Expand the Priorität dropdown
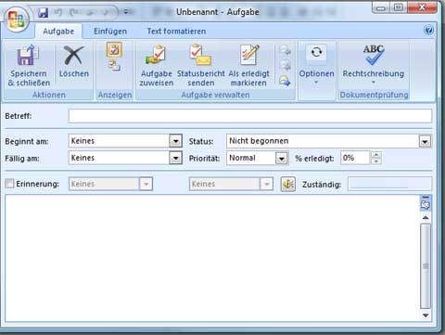Viewport: 445px width, 335px height. [282, 159]
